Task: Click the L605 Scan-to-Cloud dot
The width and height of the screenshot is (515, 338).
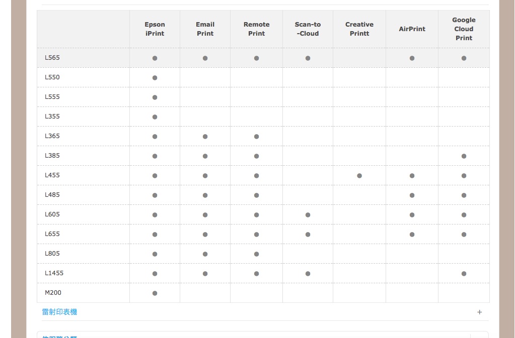Action: click(308, 215)
